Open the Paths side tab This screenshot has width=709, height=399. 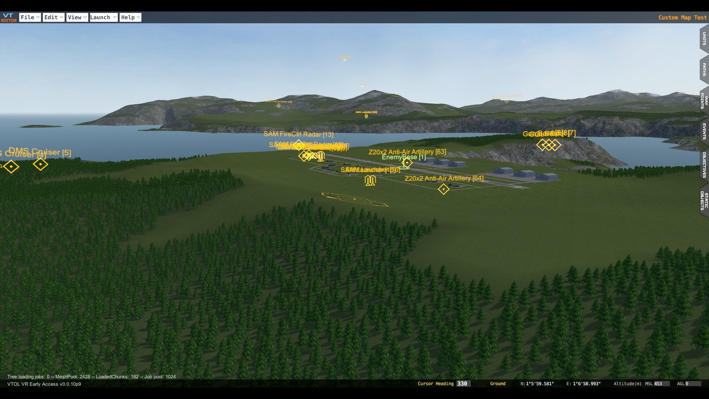tap(704, 69)
